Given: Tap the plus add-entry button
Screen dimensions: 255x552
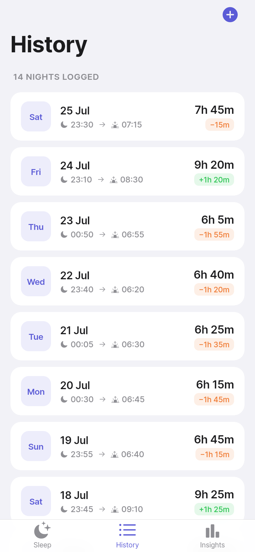Looking at the screenshot, I should click(230, 15).
